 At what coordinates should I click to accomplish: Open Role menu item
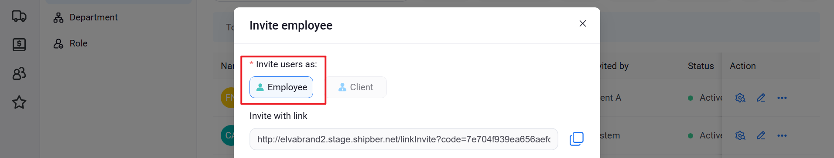point(70,43)
